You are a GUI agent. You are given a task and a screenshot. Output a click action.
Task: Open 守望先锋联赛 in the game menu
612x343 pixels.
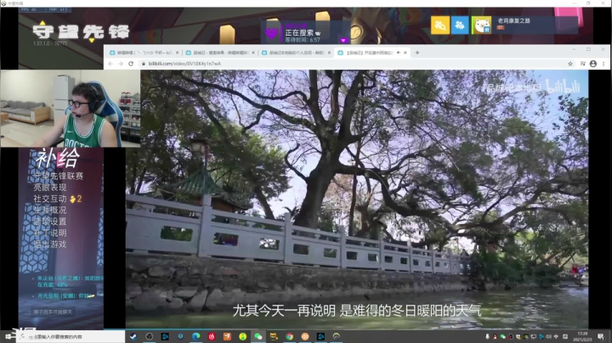point(58,177)
